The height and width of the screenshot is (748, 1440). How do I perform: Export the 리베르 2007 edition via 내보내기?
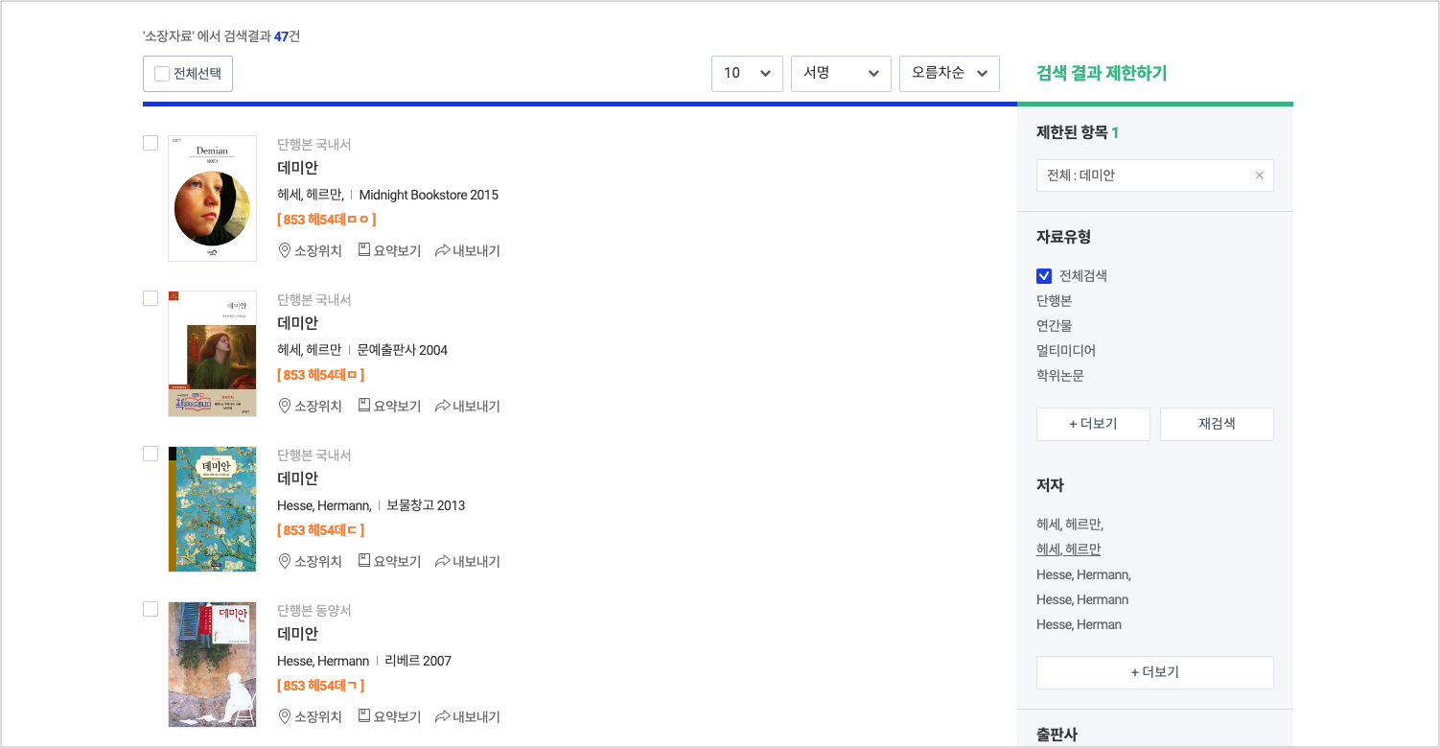(x=468, y=716)
